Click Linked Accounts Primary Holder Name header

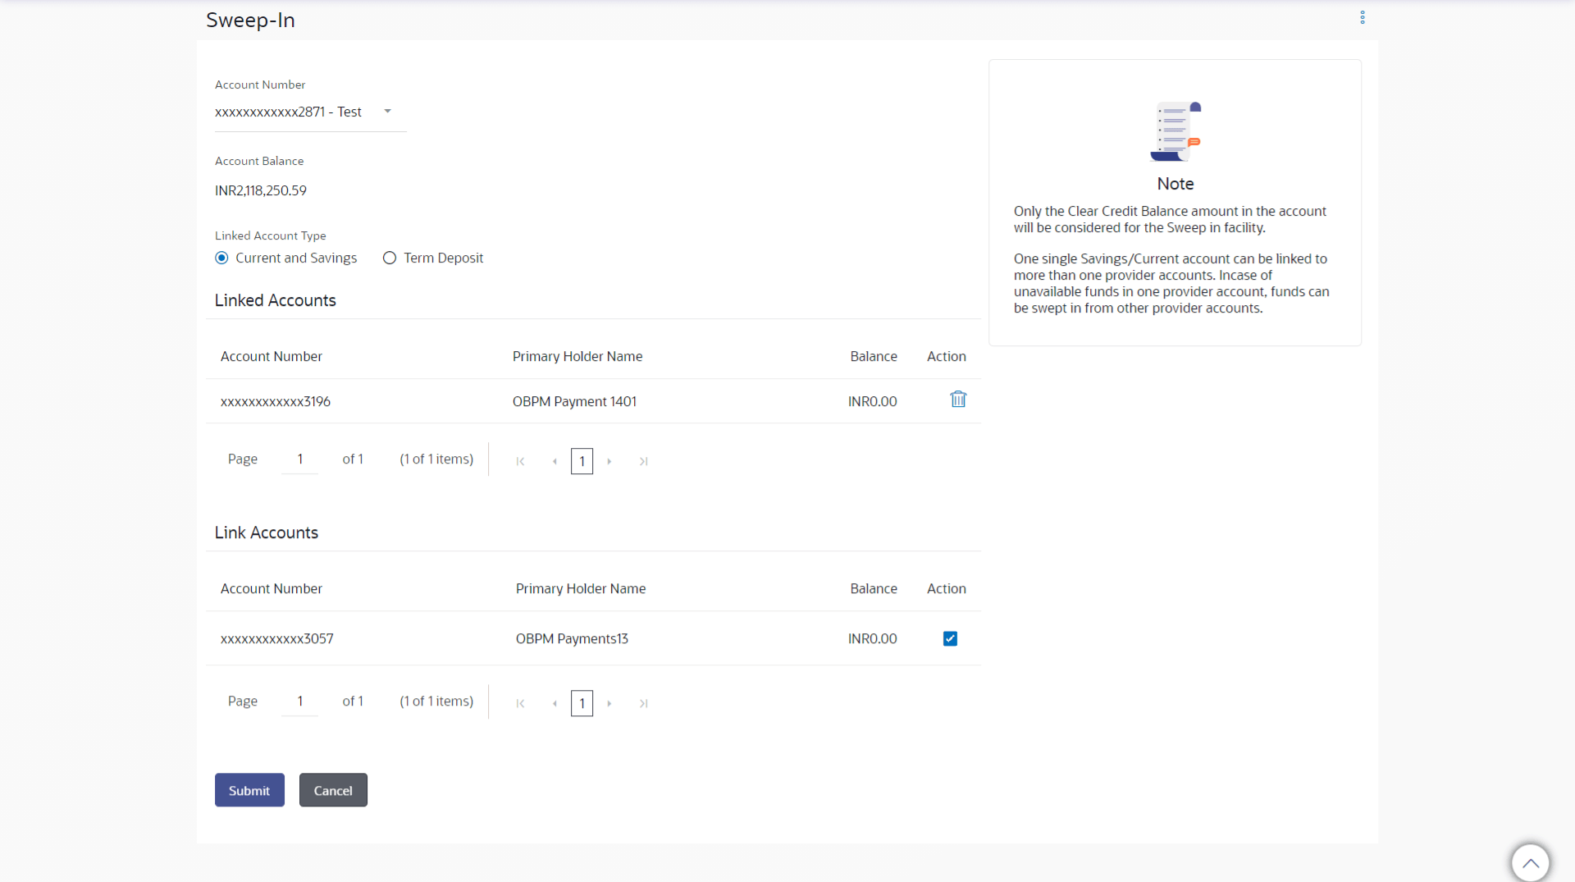pyautogui.click(x=577, y=356)
